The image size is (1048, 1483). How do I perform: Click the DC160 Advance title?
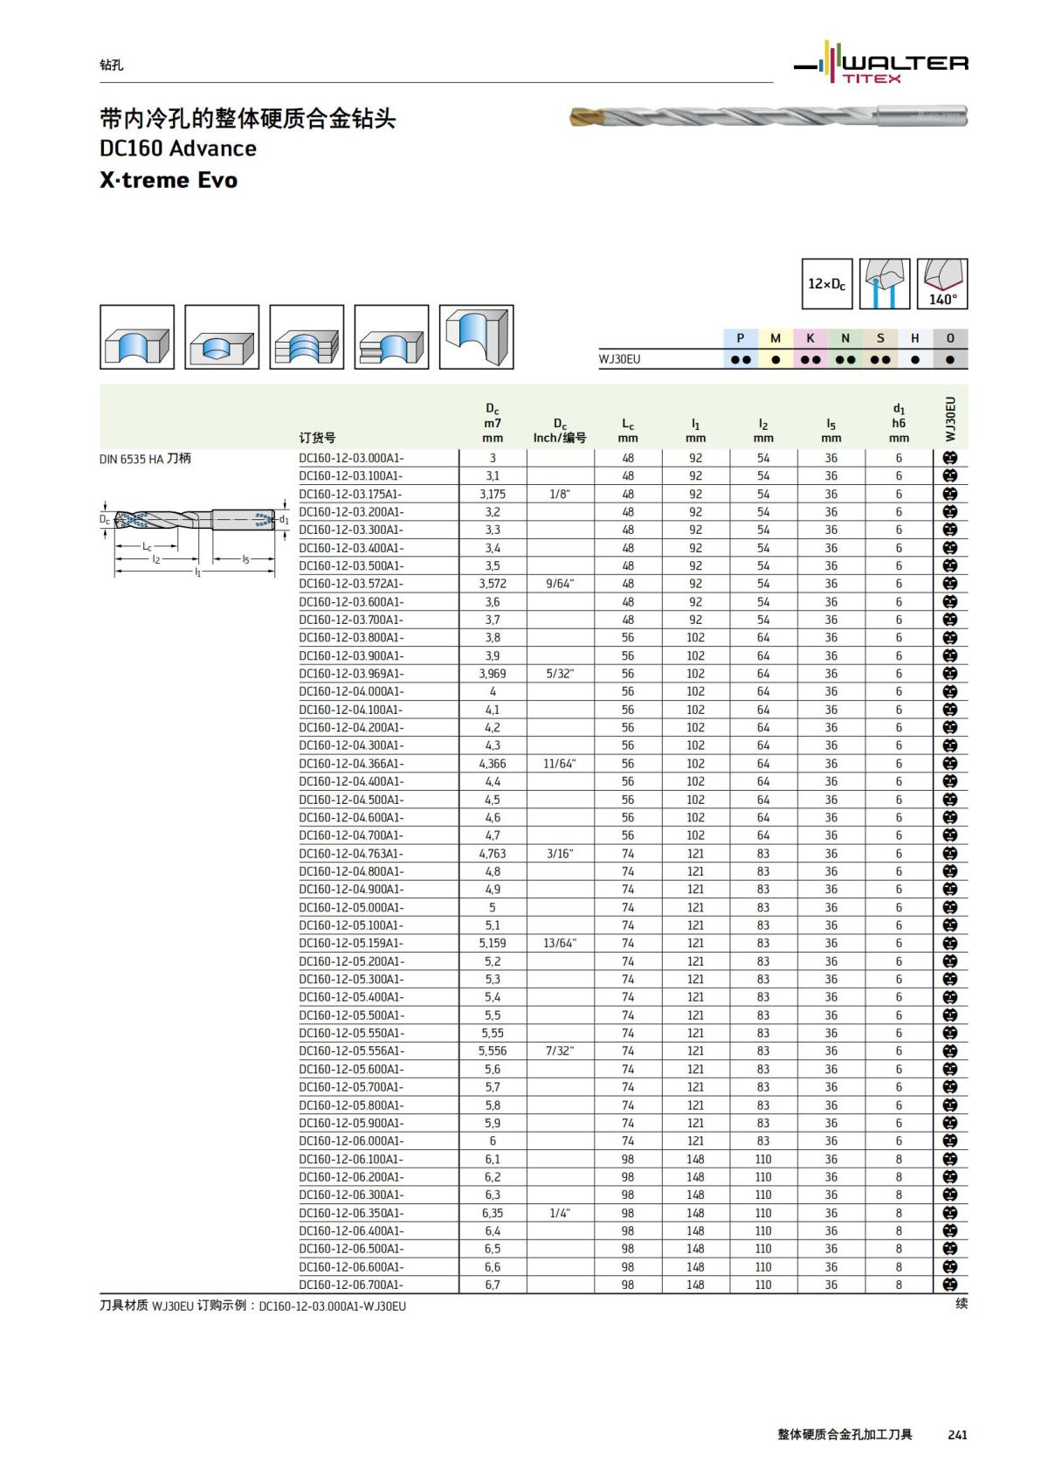178,148
